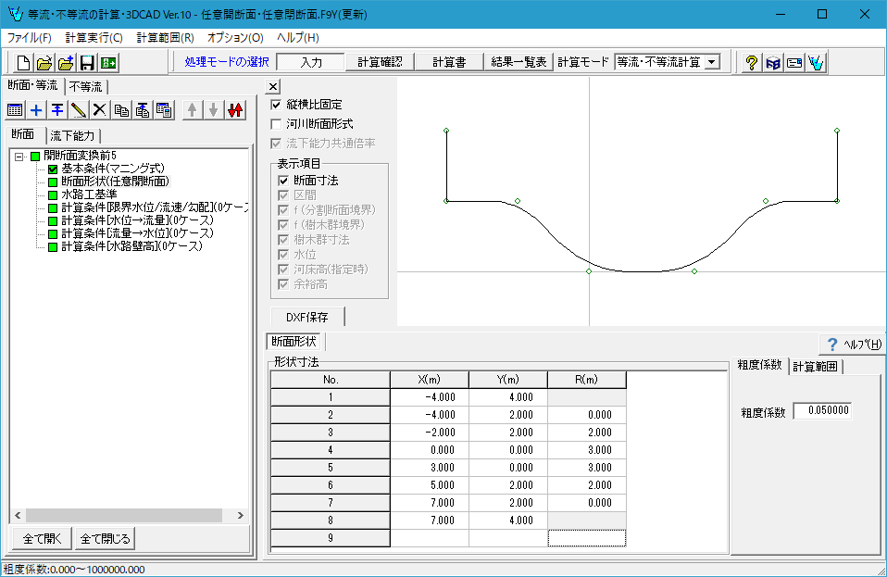Open the ファイル(F) menu

[x=29, y=38]
